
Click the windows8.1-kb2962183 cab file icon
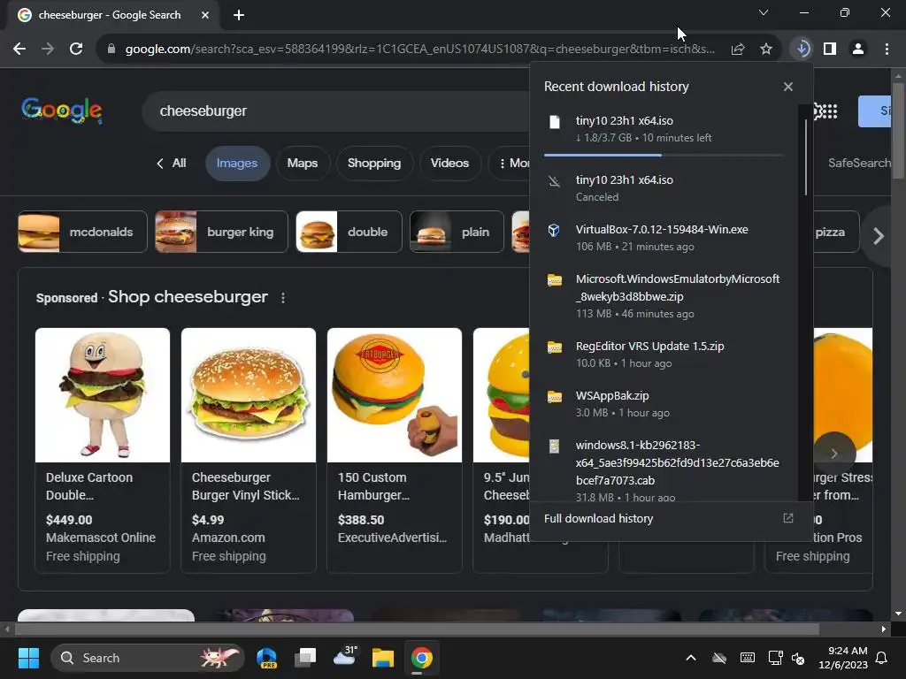554,446
